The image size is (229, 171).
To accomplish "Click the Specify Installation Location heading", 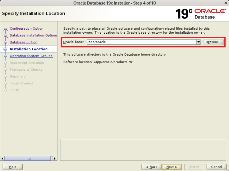I will point(33,13).
